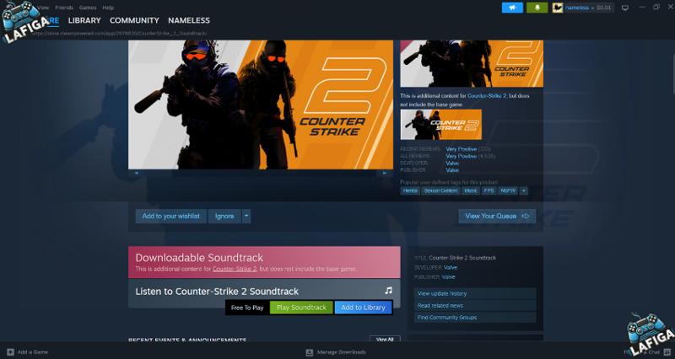Open the Friends menu

(64, 8)
